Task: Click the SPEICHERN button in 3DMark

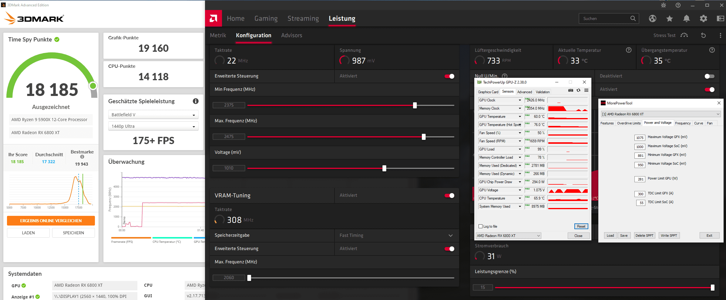Action: click(73, 233)
